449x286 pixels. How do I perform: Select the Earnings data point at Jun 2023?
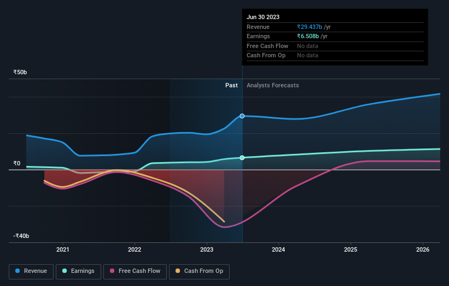(x=242, y=158)
